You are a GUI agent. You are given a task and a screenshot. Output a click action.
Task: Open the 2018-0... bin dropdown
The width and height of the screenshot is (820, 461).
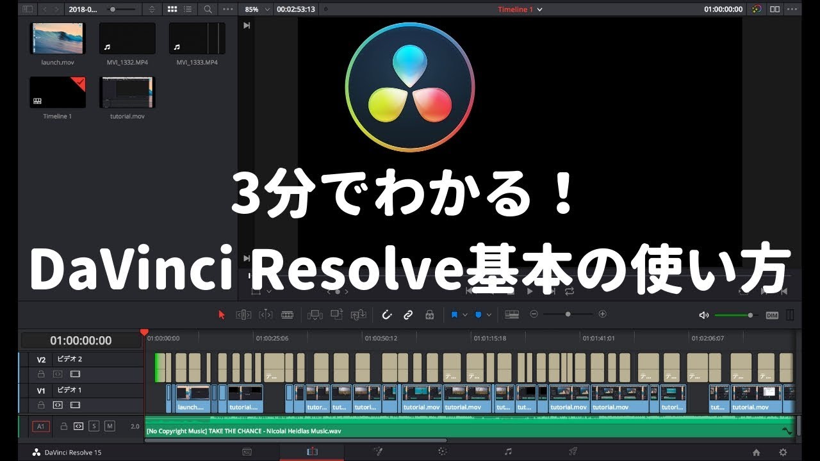click(83, 10)
